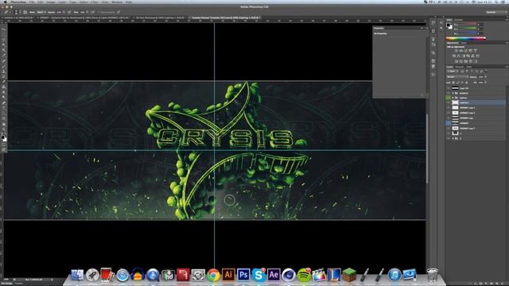Screen dimensions: 509x286
Task: Lock all on the selected layer
Action: click(467, 83)
